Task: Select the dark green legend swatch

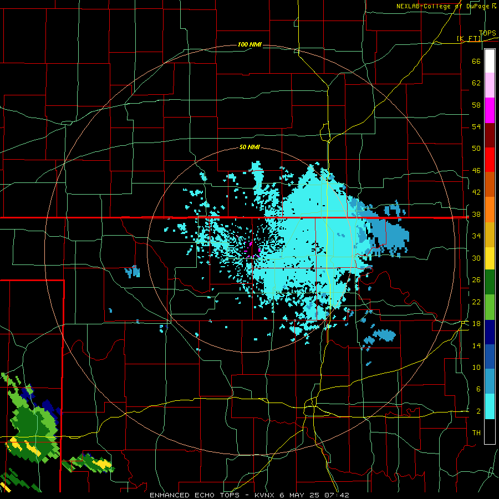Action: pos(490,282)
